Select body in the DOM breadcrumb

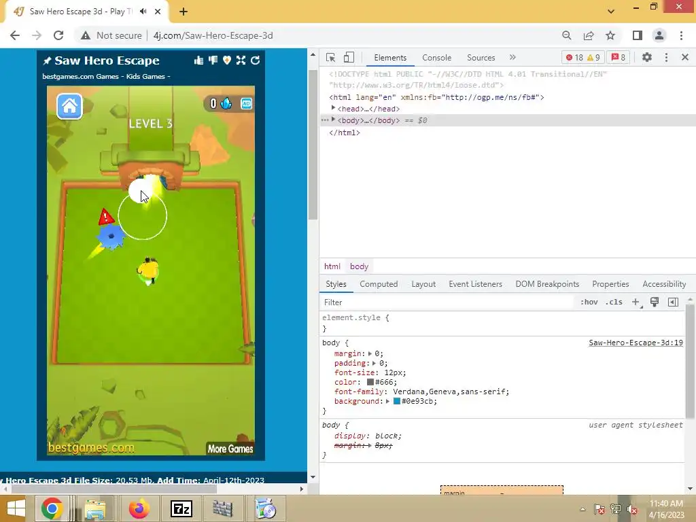pos(359,266)
